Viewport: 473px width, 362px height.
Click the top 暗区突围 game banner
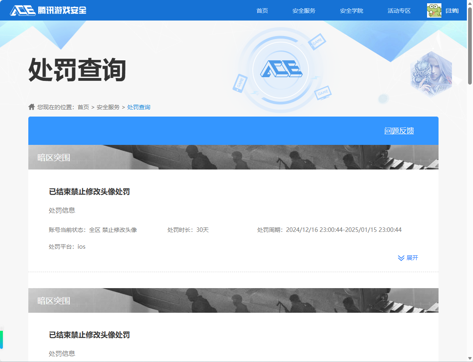point(233,157)
